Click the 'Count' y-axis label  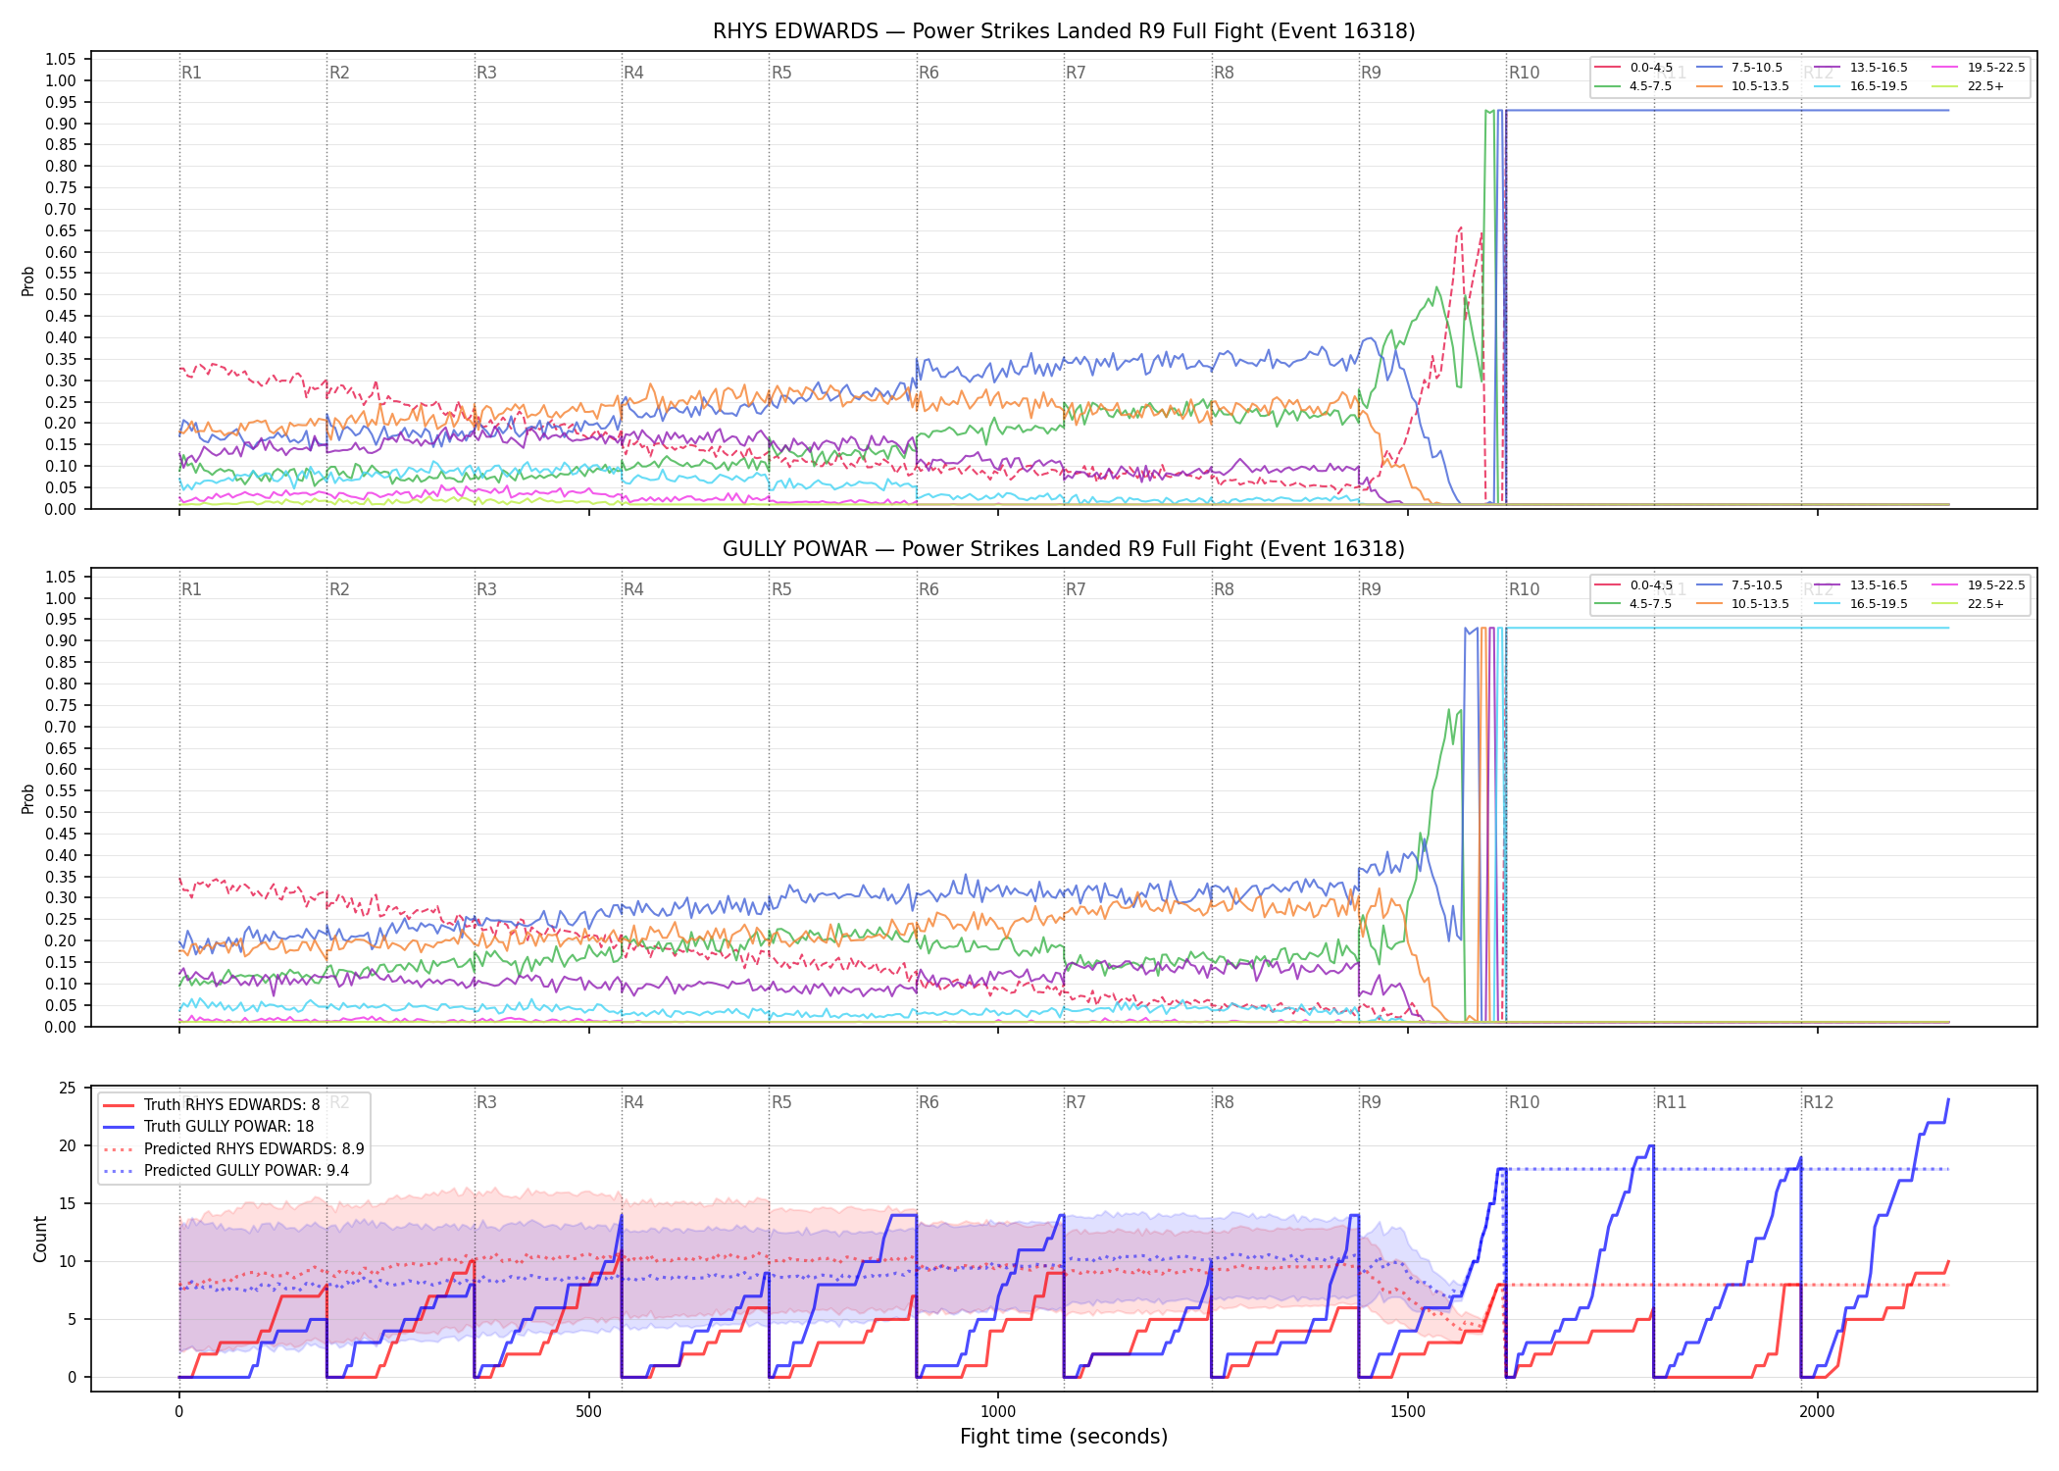[x=40, y=1239]
